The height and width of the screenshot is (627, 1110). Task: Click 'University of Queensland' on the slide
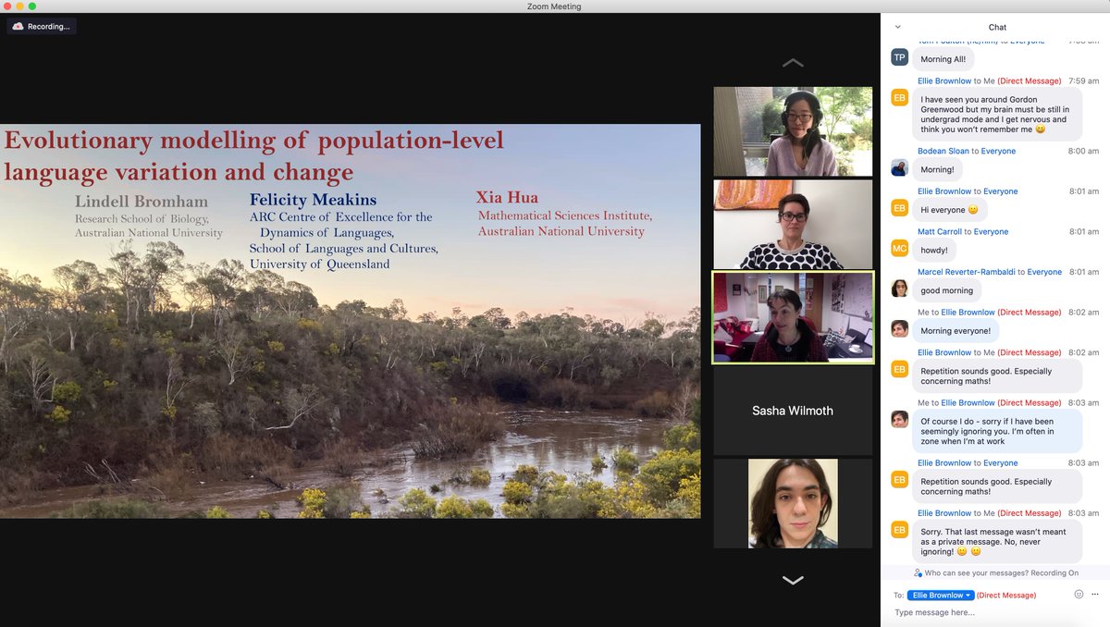319,264
